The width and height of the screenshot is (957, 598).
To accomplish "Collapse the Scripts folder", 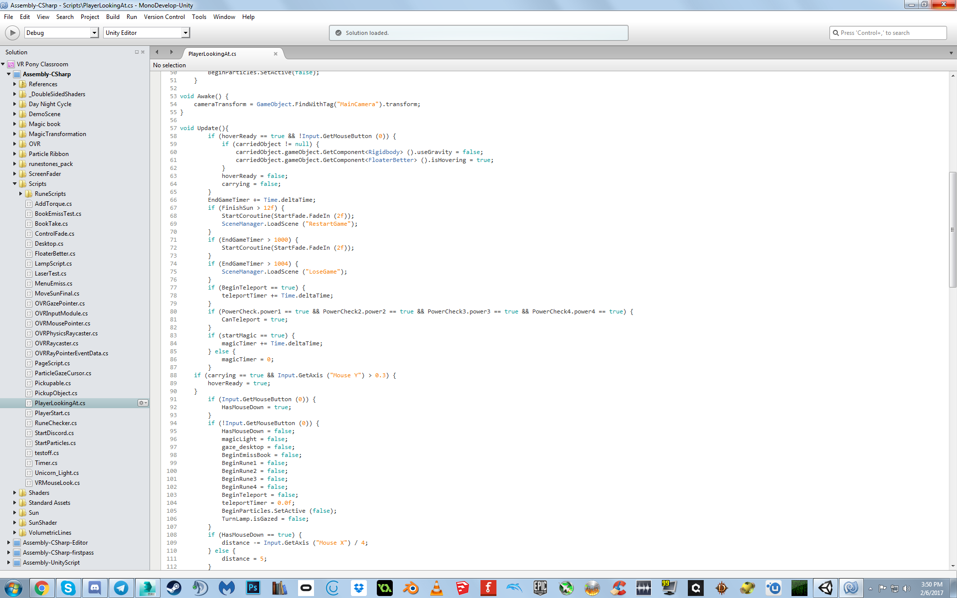I will tap(14, 184).
